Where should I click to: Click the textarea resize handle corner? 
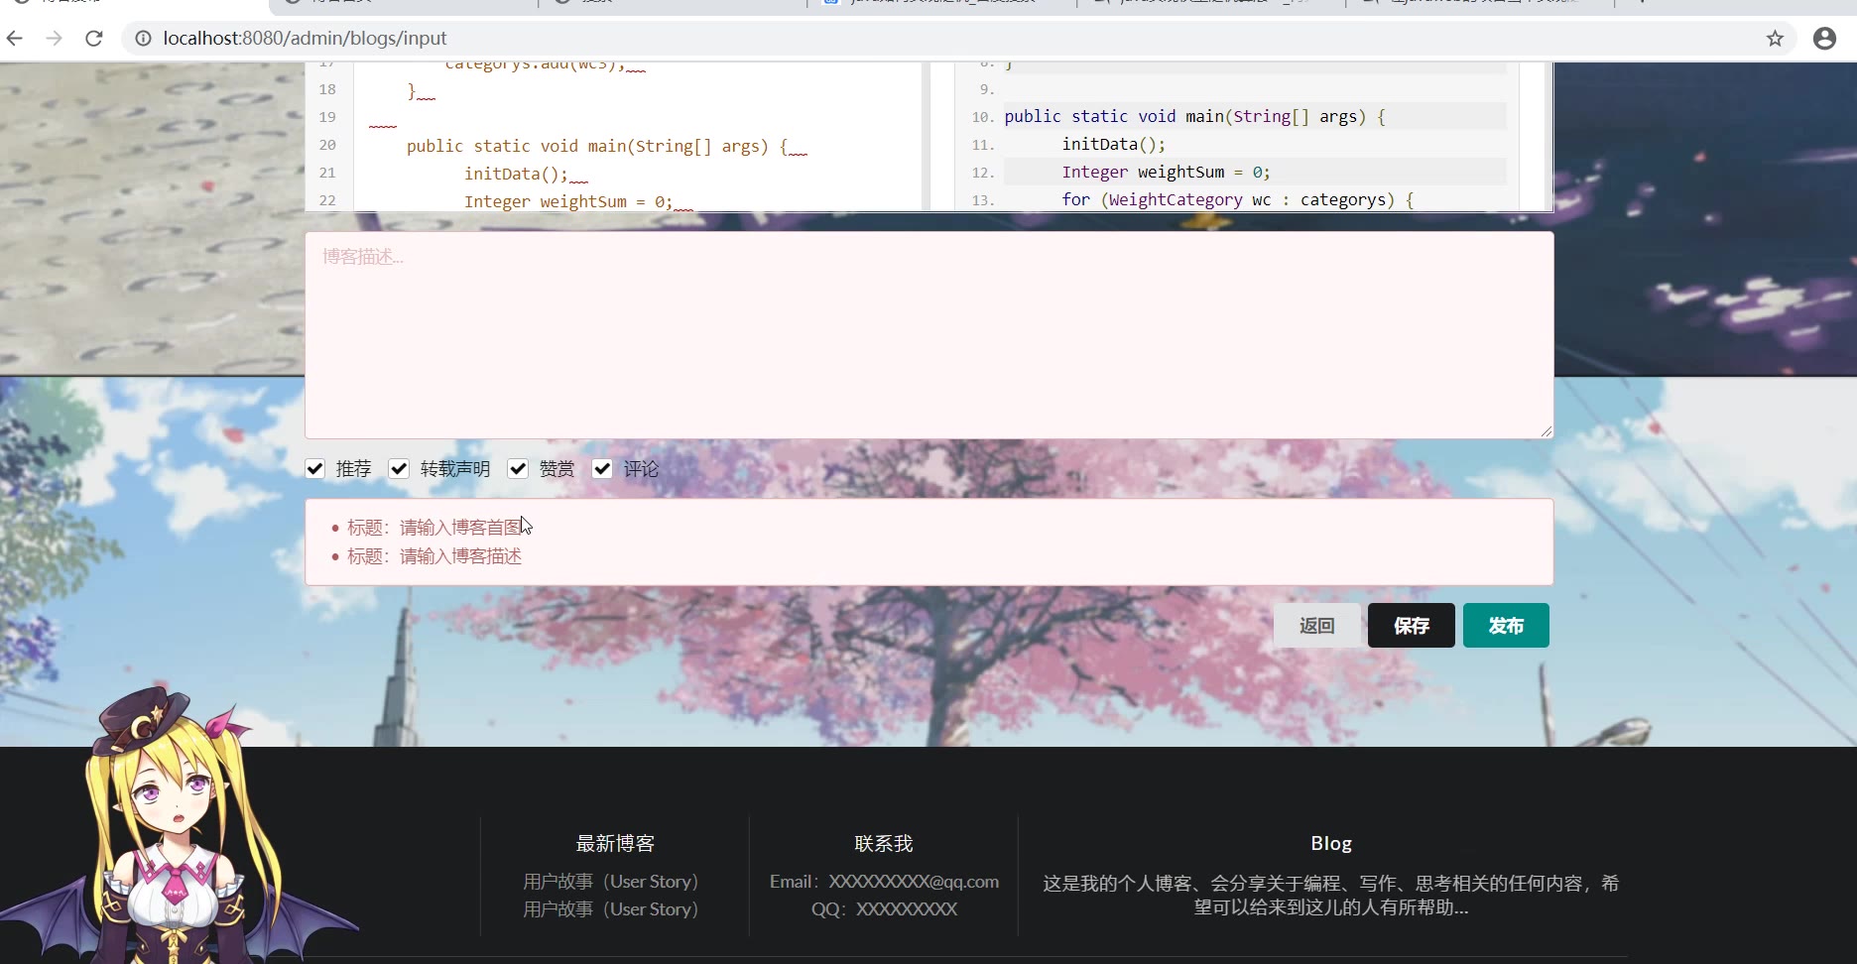coord(1546,430)
